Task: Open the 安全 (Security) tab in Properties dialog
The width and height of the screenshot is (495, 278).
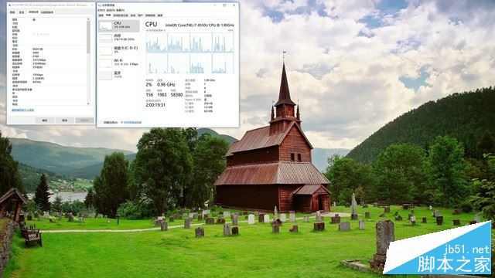Action: [22, 12]
